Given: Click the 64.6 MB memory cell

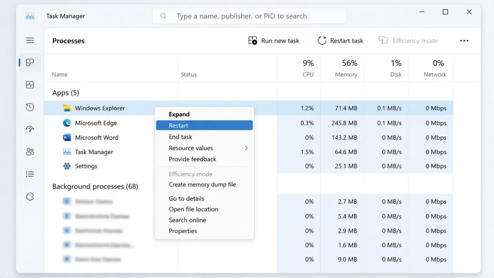Looking at the screenshot, I should pyautogui.click(x=346, y=152).
